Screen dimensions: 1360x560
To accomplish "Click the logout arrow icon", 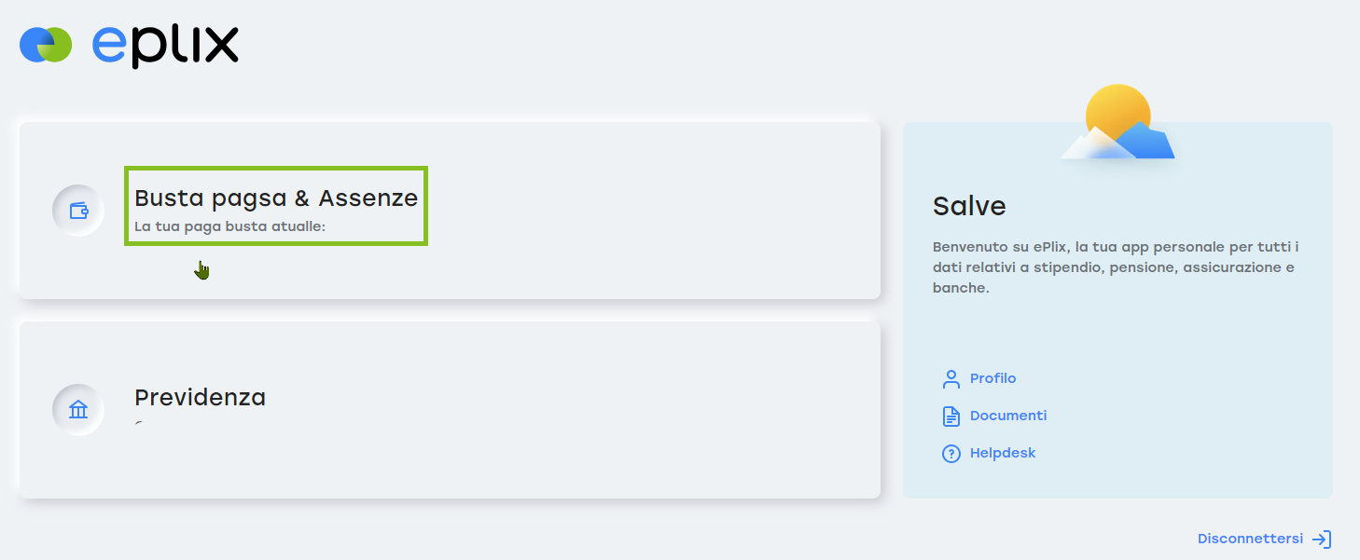I will pyautogui.click(x=1321, y=540).
